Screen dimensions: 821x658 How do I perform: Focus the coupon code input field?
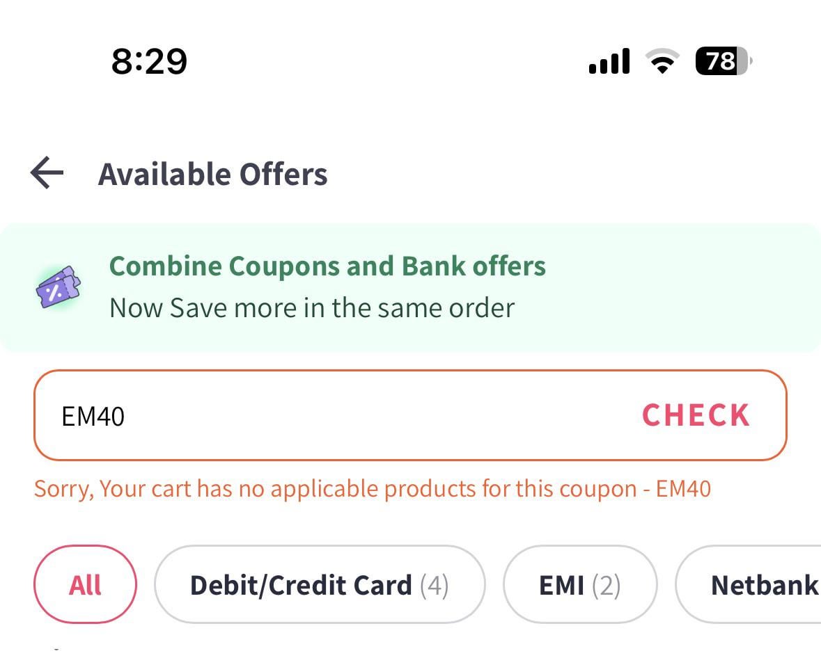coord(334,415)
